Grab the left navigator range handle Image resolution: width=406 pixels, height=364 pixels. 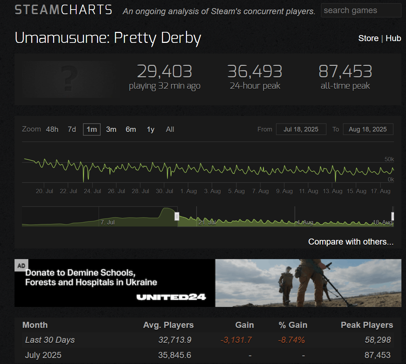(x=177, y=216)
